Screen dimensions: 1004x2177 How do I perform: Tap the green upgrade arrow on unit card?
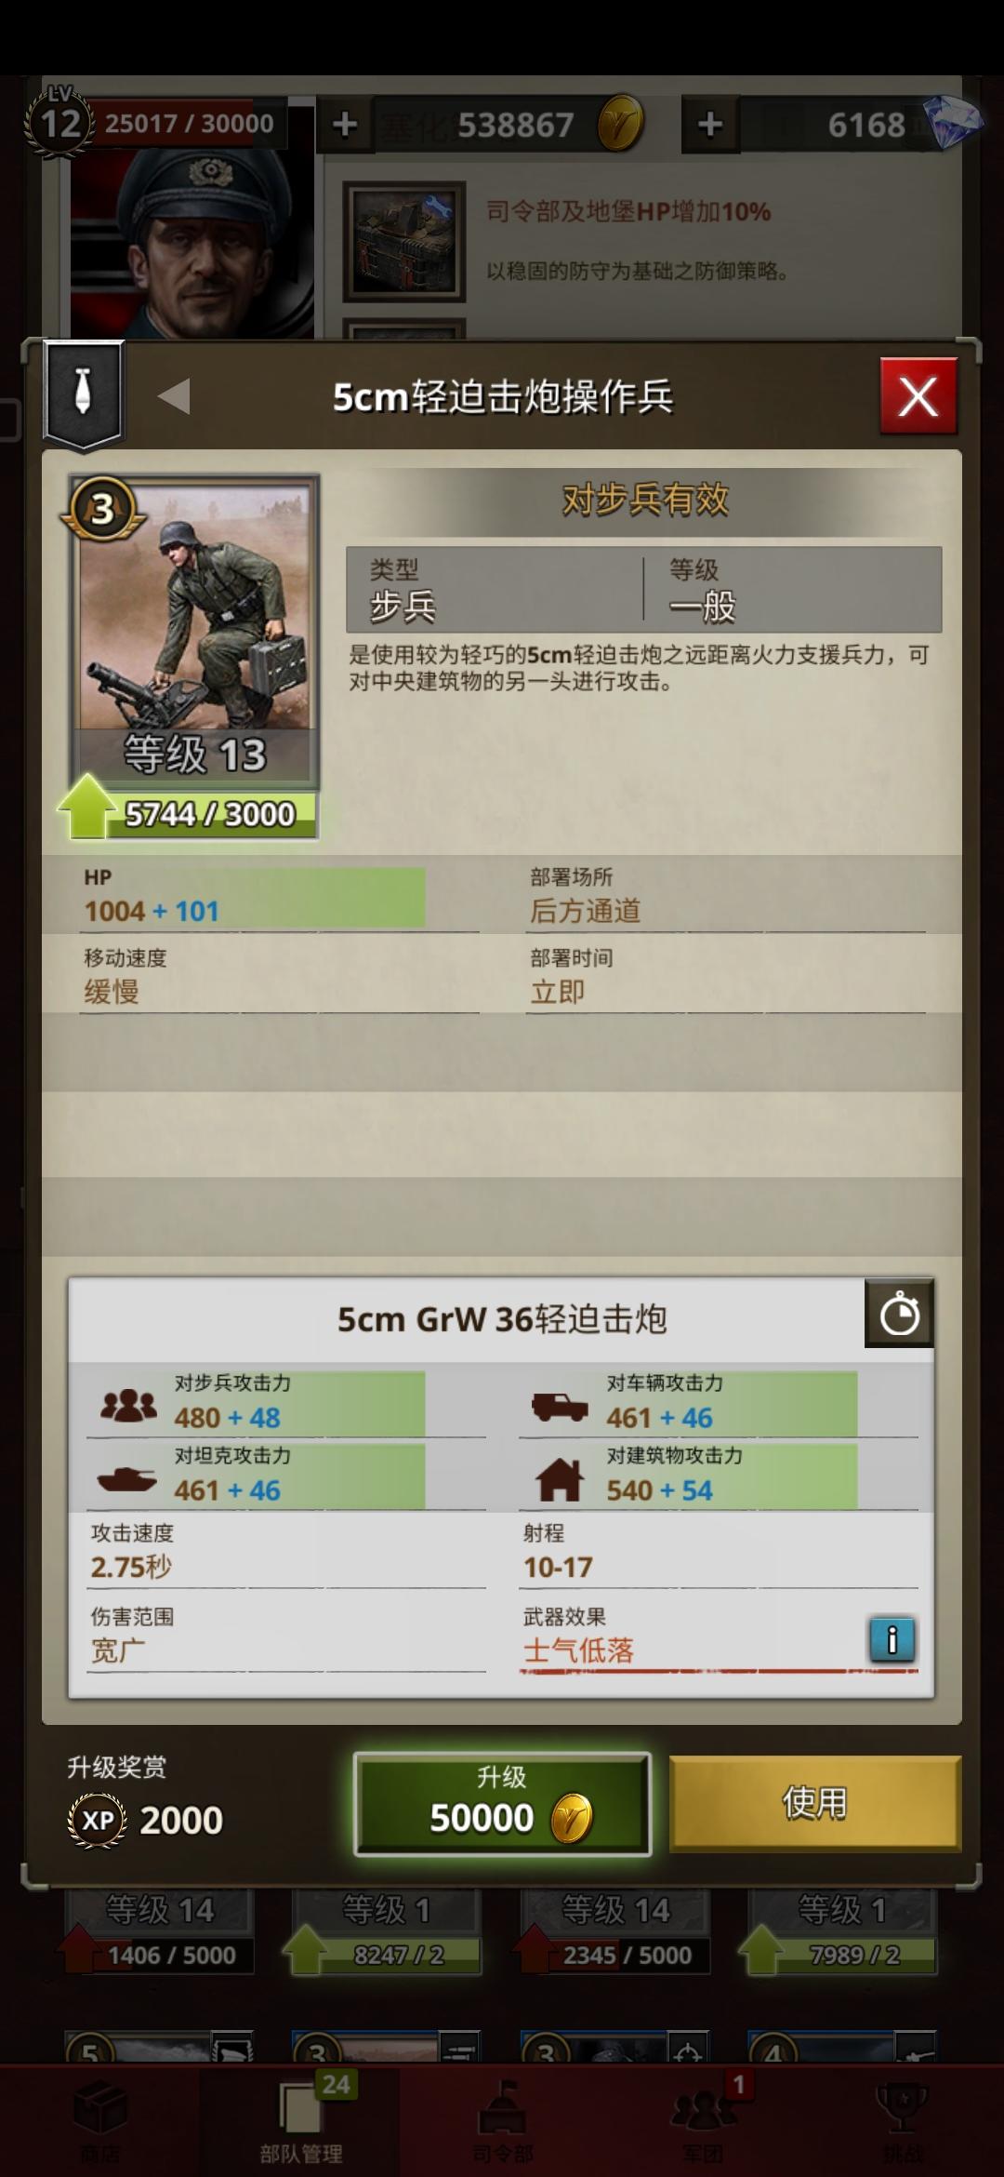(87, 806)
